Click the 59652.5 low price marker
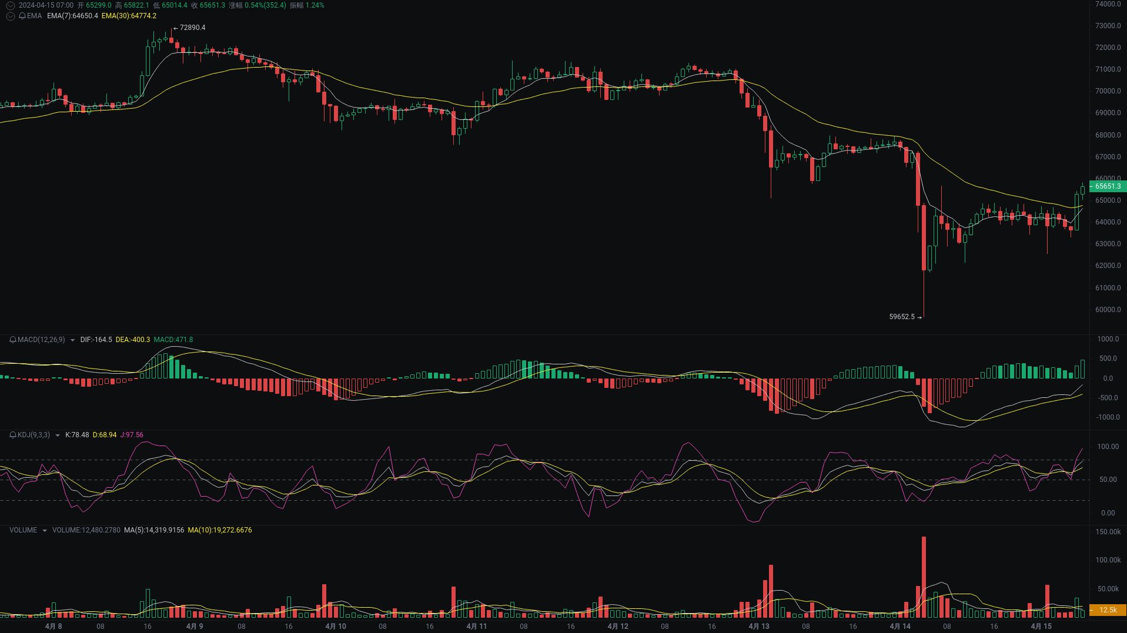 (902, 316)
